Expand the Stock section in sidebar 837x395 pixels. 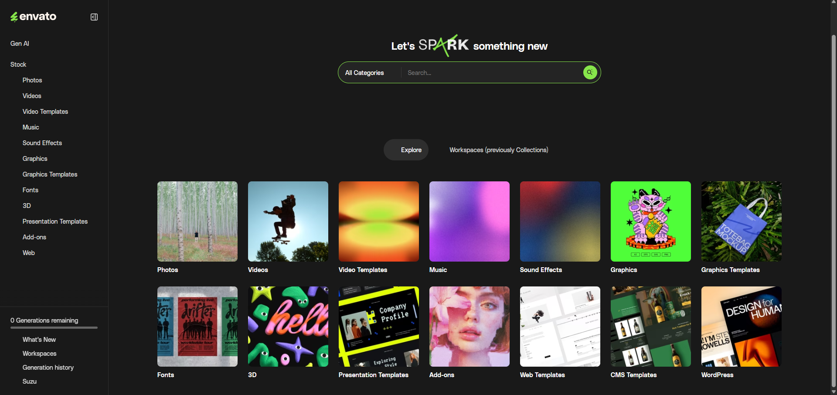click(18, 65)
